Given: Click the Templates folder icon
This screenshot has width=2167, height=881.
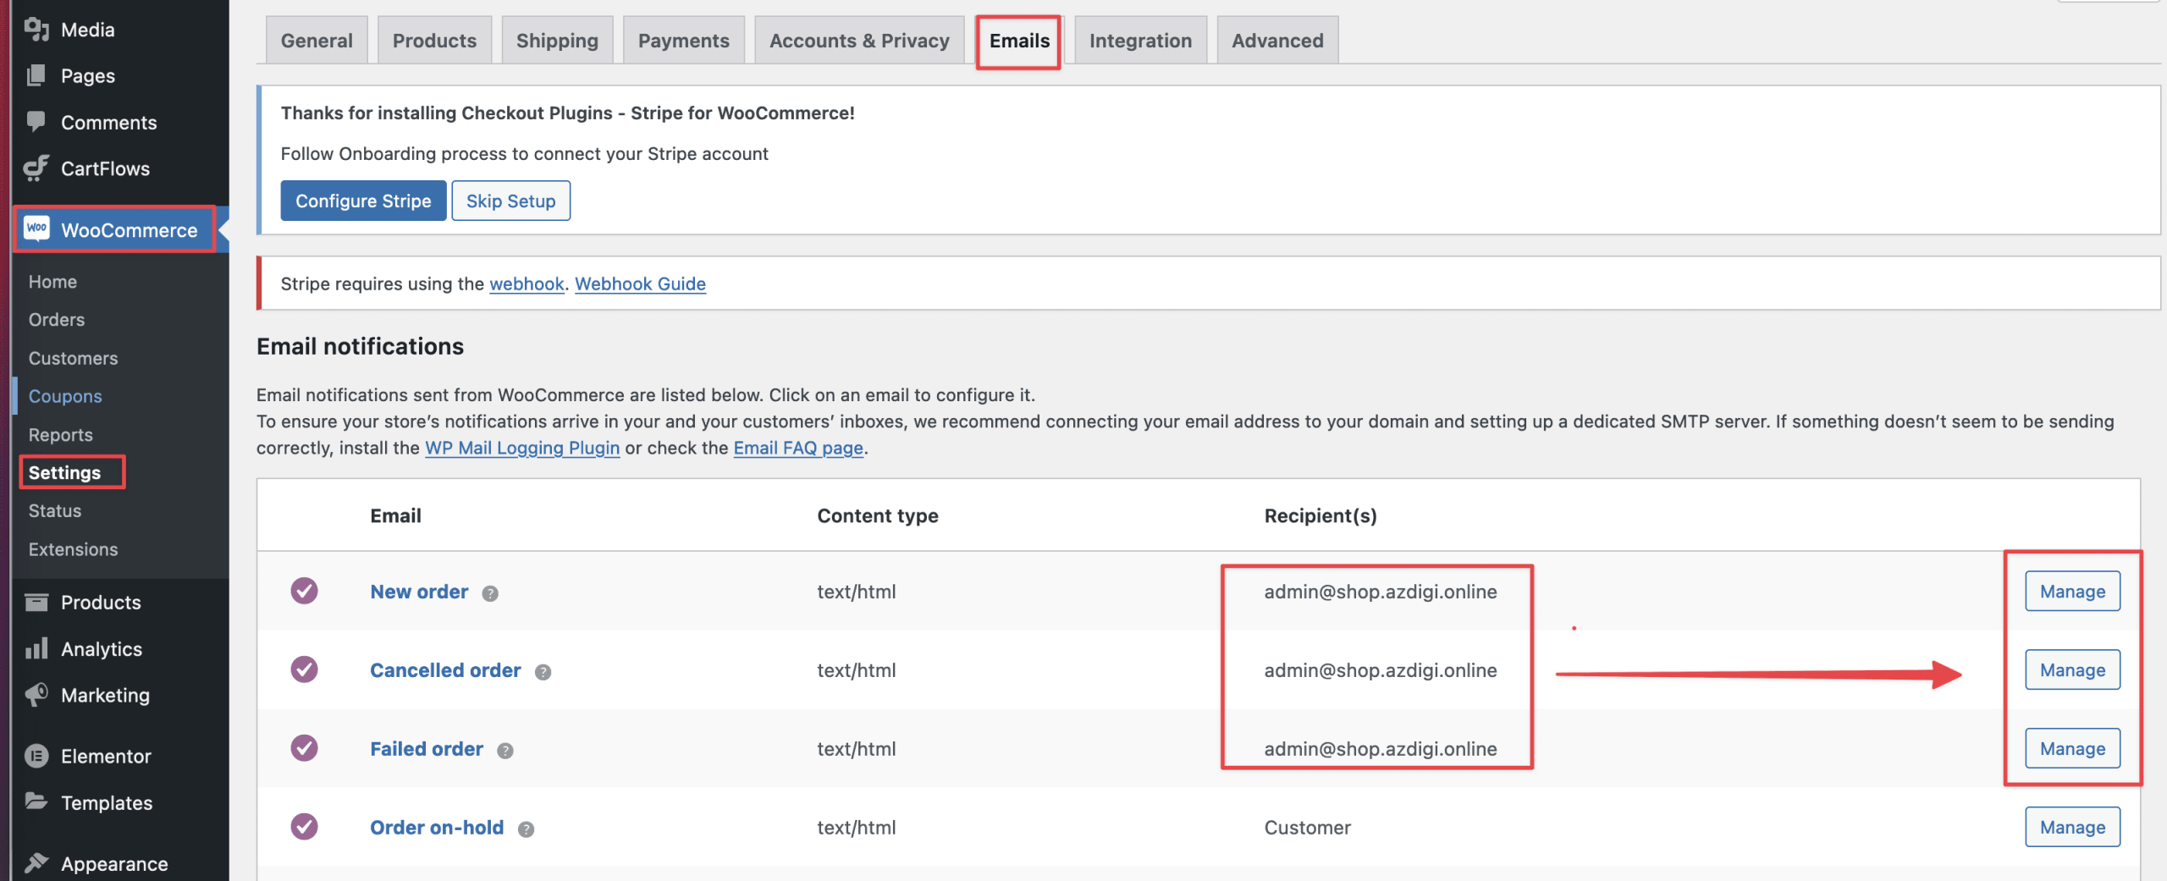Looking at the screenshot, I should pos(36,801).
